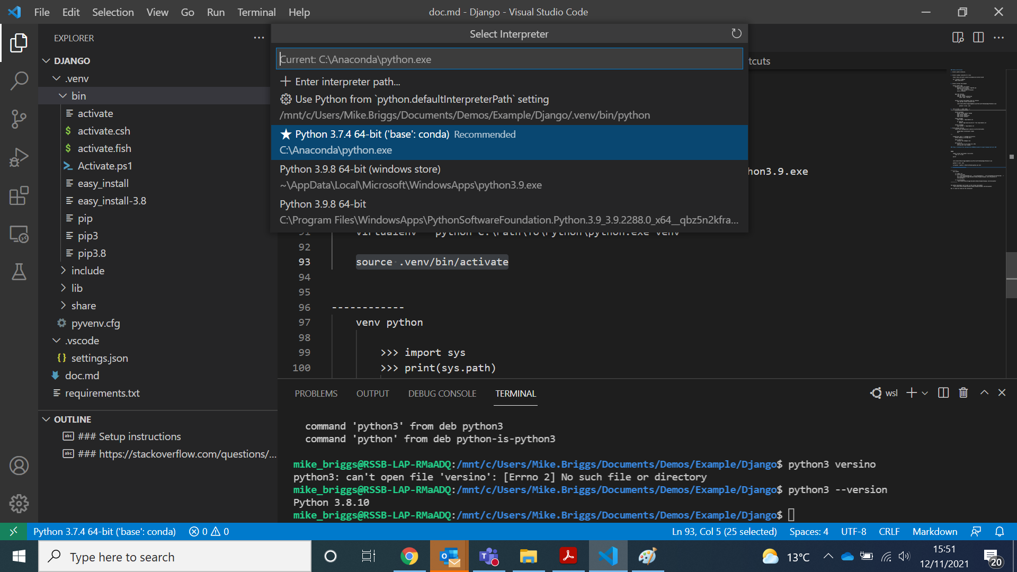Open the Search view in the Activity Bar
1017x572 pixels.
pyautogui.click(x=19, y=81)
